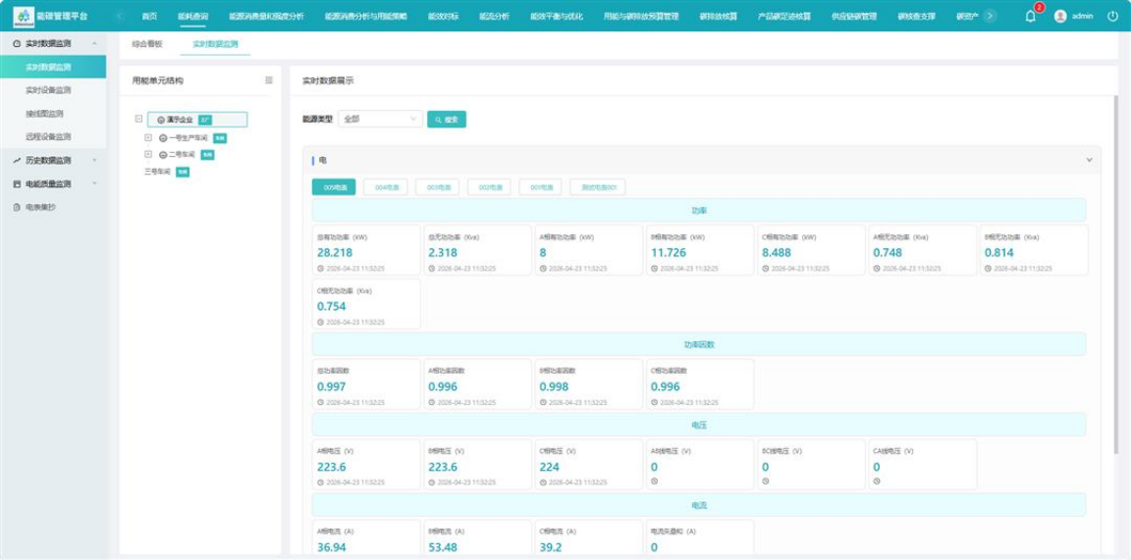
Task: Collapse the 电 section chevron
Action: point(1089,160)
